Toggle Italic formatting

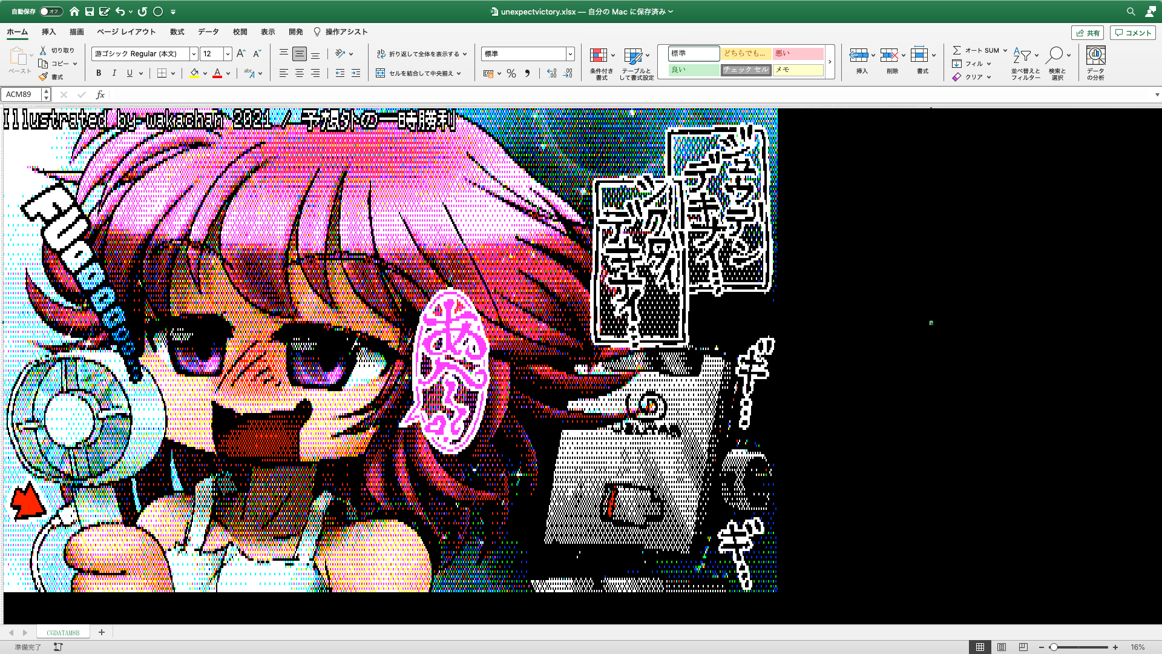114,73
